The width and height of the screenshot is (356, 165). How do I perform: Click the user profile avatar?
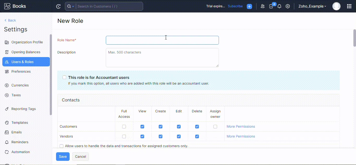336,6
